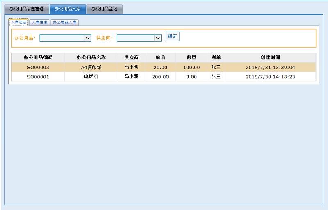Click the quantity 100.00 cell
The image size is (328, 210).
coord(191,67)
